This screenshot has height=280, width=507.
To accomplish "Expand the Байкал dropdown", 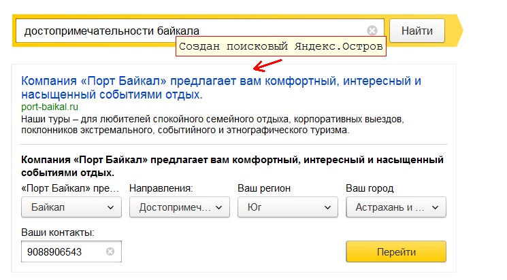I will tap(71, 207).
